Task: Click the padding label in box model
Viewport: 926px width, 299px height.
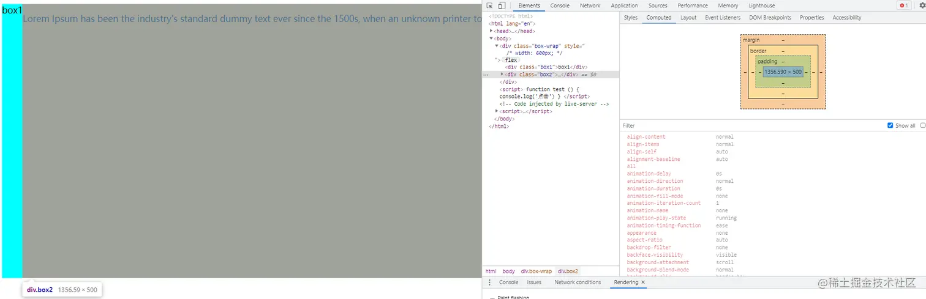Action: (x=767, y=61)
